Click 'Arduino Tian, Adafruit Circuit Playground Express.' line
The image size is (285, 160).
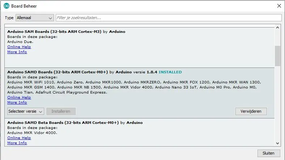[57, 92]
